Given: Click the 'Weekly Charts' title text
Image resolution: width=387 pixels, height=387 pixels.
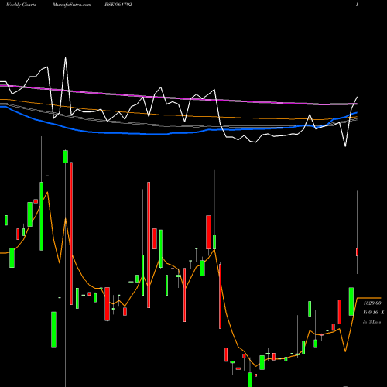Looking at the screenshot, I should (x=21, y=5).
